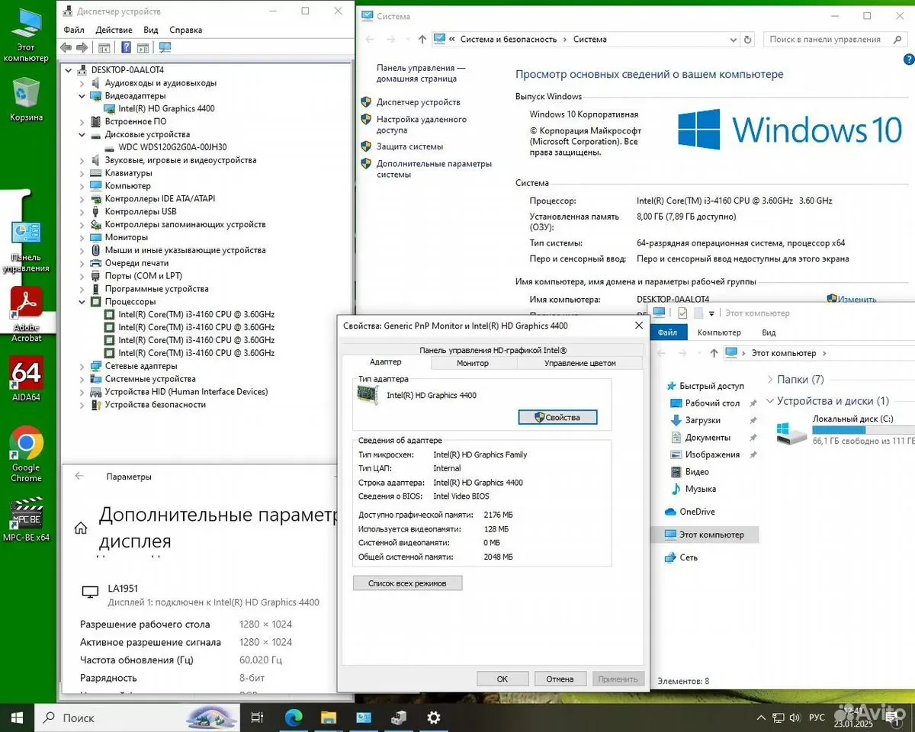Open 'Справка' menu in Device Manager
The width and height of the screenshot is (915, 732).
click(186, 30)
